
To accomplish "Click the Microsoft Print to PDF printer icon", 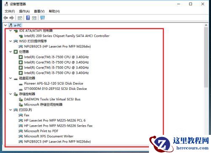I will coord(21,131).
